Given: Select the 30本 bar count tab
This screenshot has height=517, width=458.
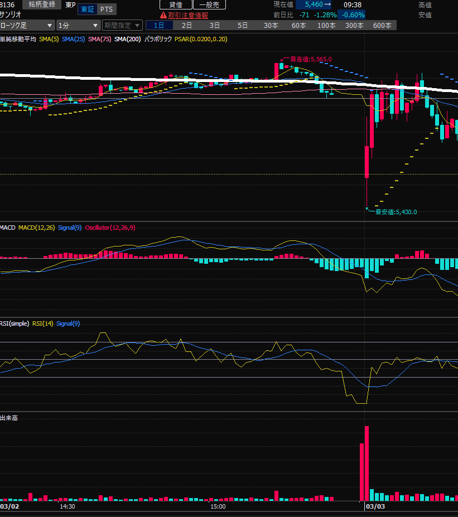Looking at the screenshot, I should click(x=271, y=26).
